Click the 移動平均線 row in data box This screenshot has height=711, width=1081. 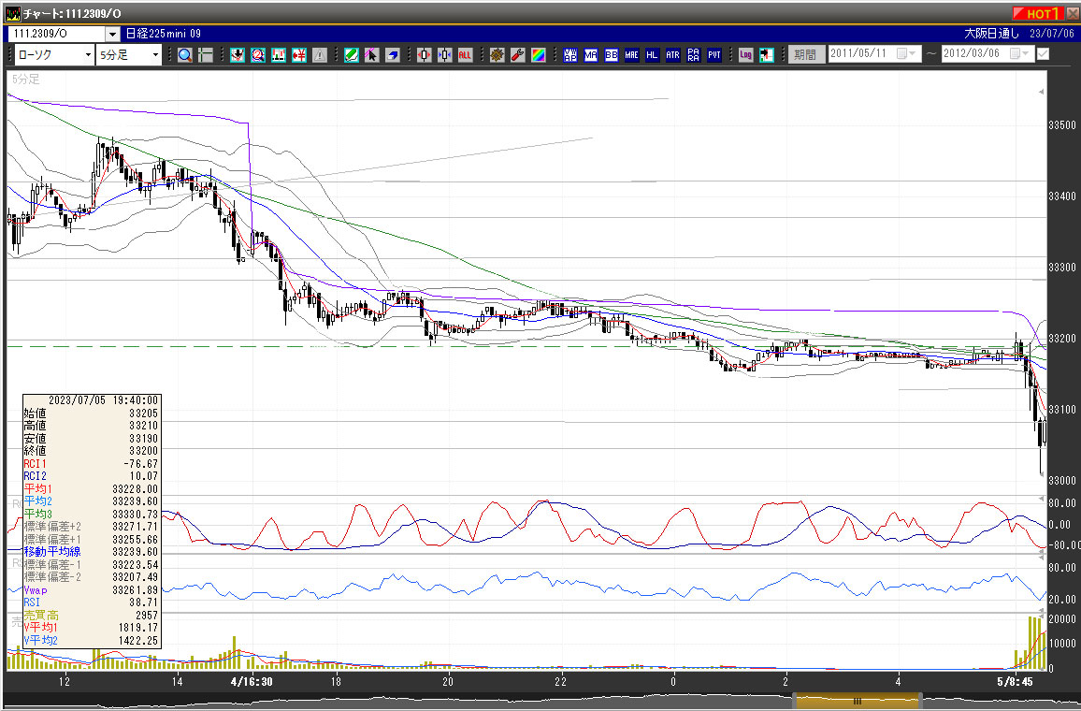91,552
